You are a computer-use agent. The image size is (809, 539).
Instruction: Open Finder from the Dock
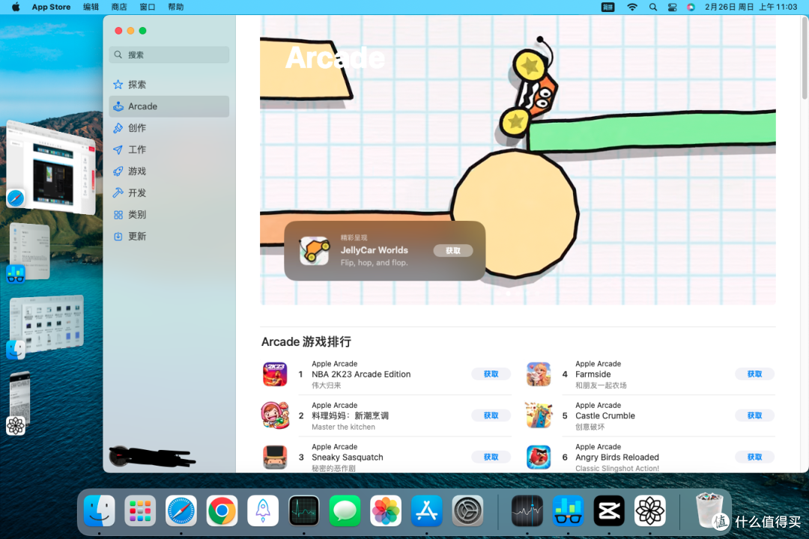coord(99,511)
